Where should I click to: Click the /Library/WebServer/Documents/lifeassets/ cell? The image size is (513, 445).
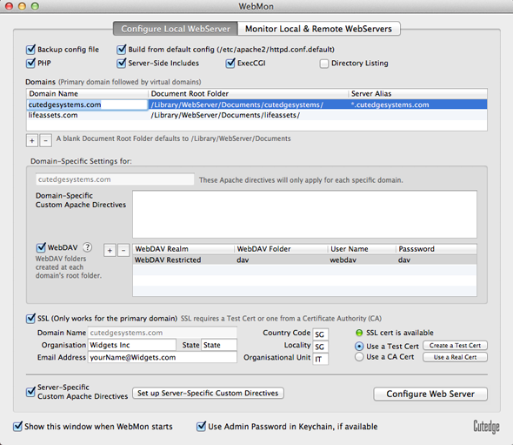(249, 115)
